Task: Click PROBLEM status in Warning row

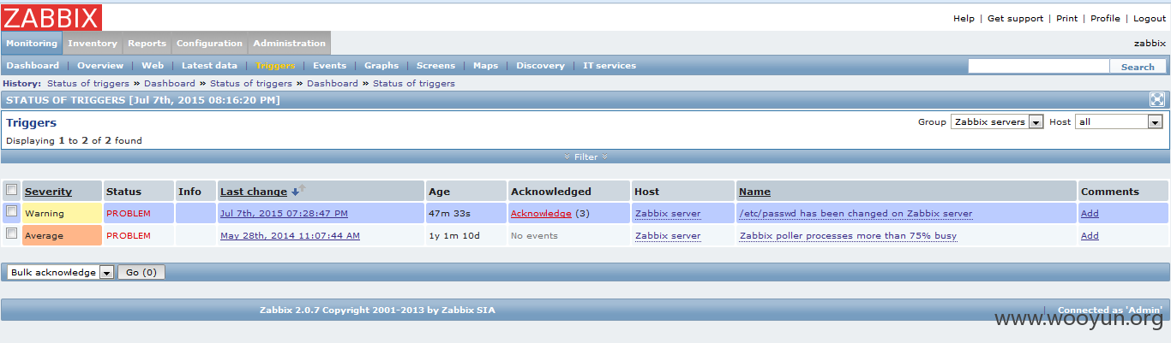Action: 129,213
